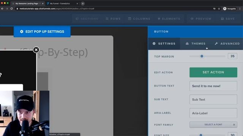Viewport: 243px width, 136px height.
Task: Click the green Set Action button
Action: pyautogui.click(x=213, y=72)
